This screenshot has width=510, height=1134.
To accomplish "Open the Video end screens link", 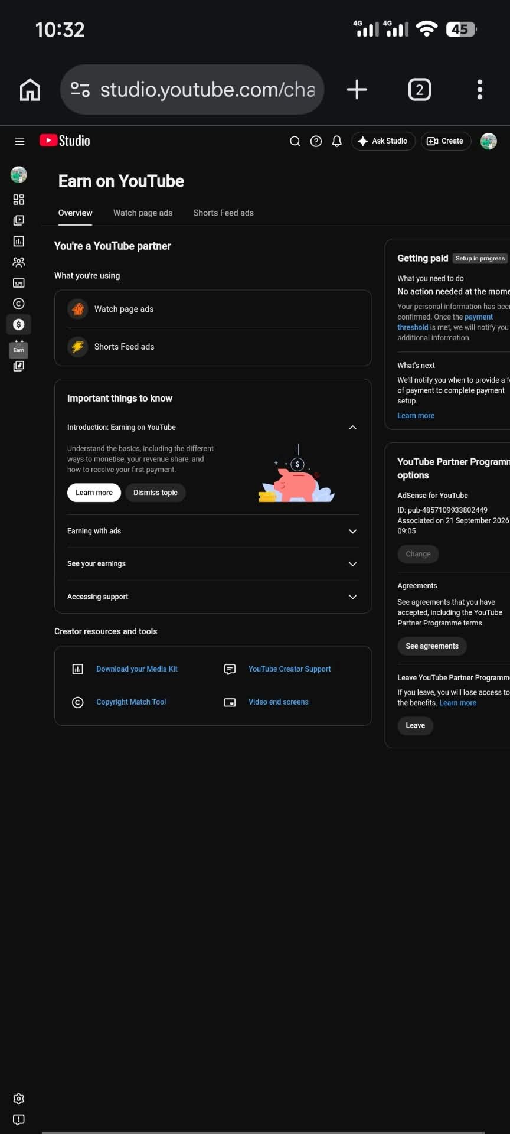I will [x=279, y=702].
